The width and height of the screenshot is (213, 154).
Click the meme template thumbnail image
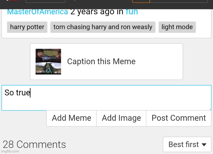pyautogui.click(x=48, y=62)
